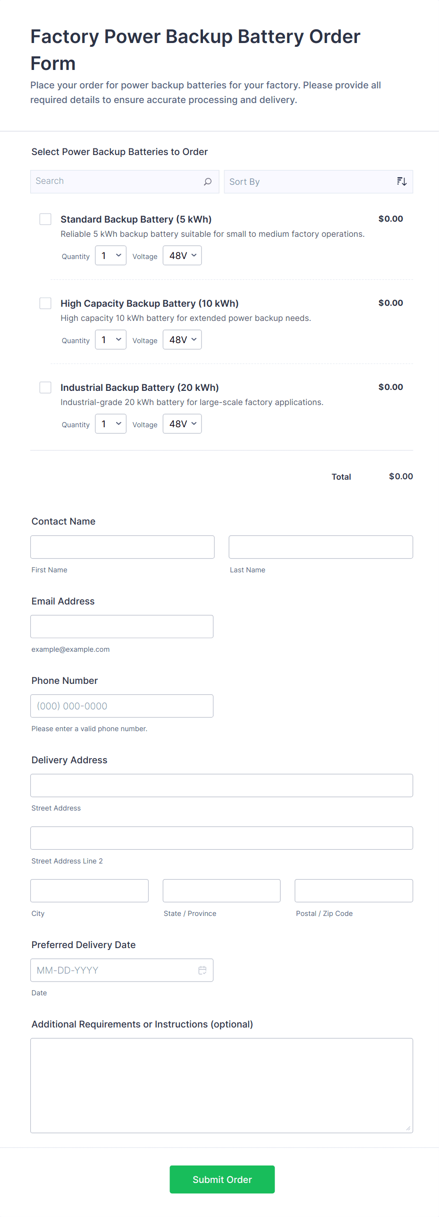Check the Standard Backup Battery (5 kWh) box

click(45, 219)
